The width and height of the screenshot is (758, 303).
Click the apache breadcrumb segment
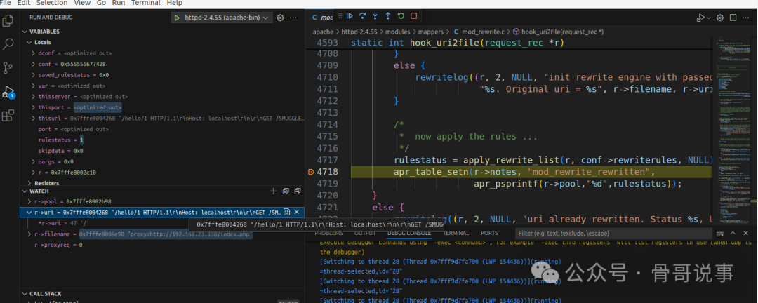pos(323,32)
